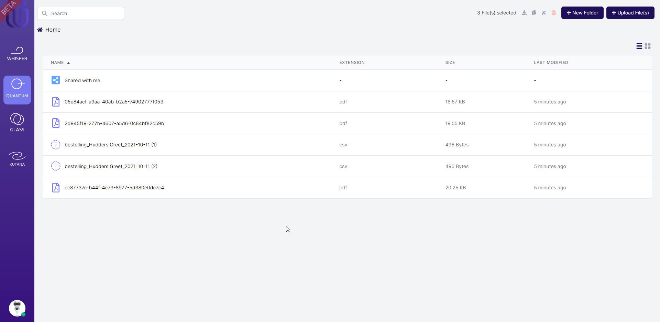Click the csv icon for bestelling_Hudders Greet (1)
Viewport: 660px width, 322px height.
coord(55,145)
